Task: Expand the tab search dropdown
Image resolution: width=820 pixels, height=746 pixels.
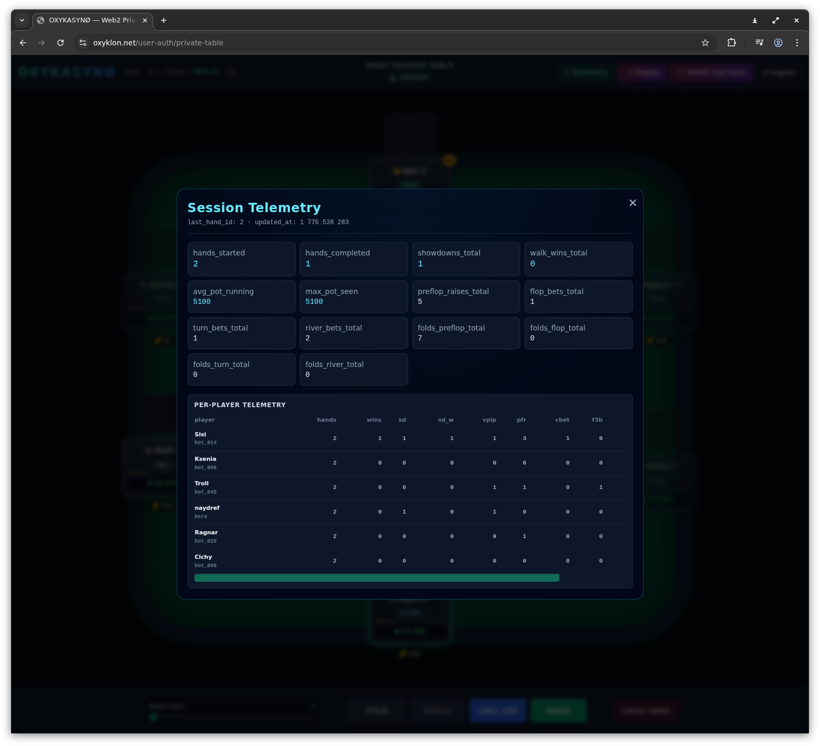Action: click(22, 20)
